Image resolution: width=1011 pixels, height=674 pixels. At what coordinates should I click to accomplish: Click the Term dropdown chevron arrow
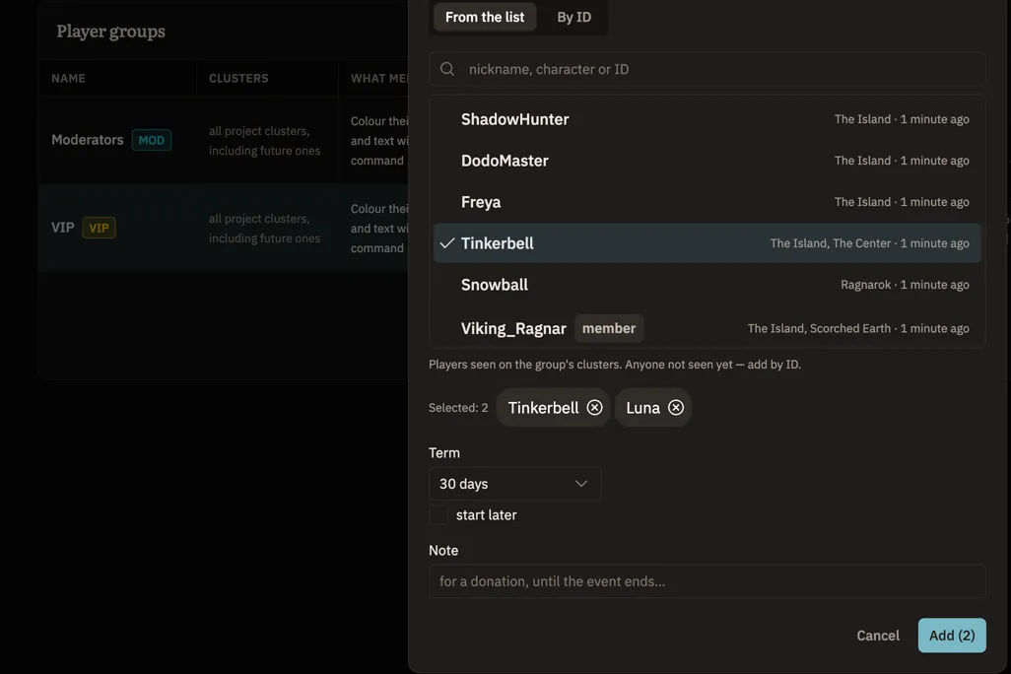581,484
